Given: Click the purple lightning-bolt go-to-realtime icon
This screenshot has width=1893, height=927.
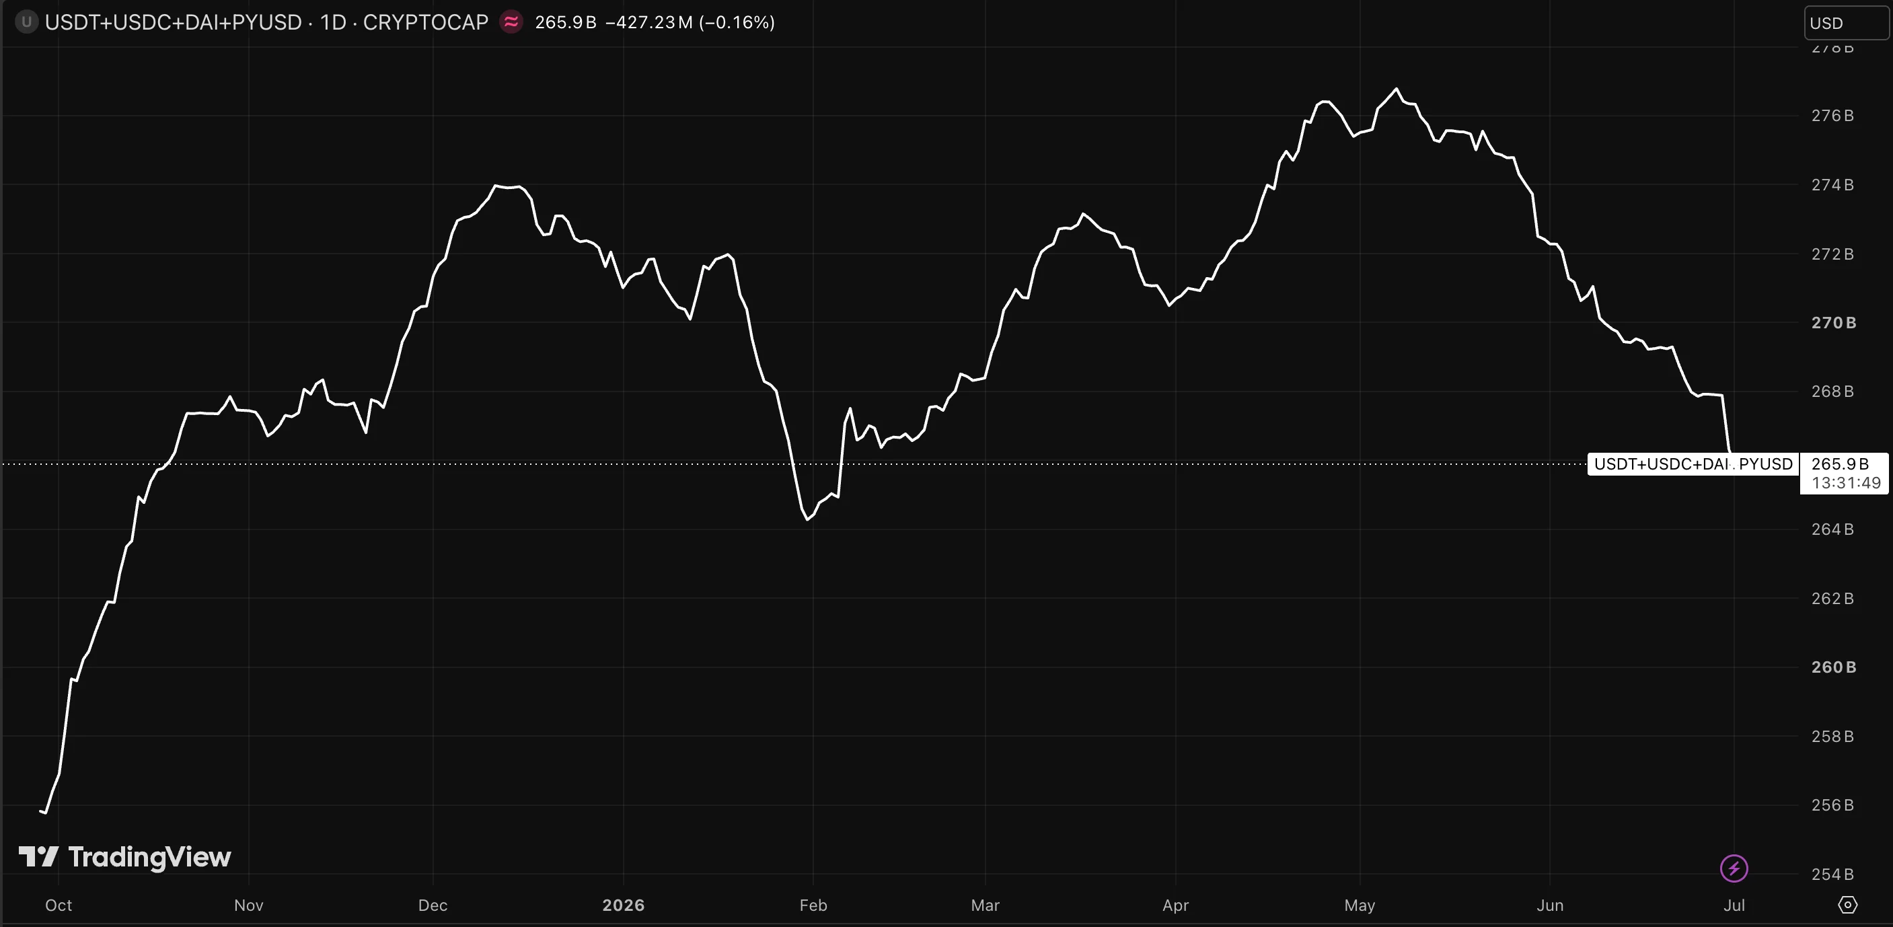Looking at the screenshot, I should tap(1734, 868).
